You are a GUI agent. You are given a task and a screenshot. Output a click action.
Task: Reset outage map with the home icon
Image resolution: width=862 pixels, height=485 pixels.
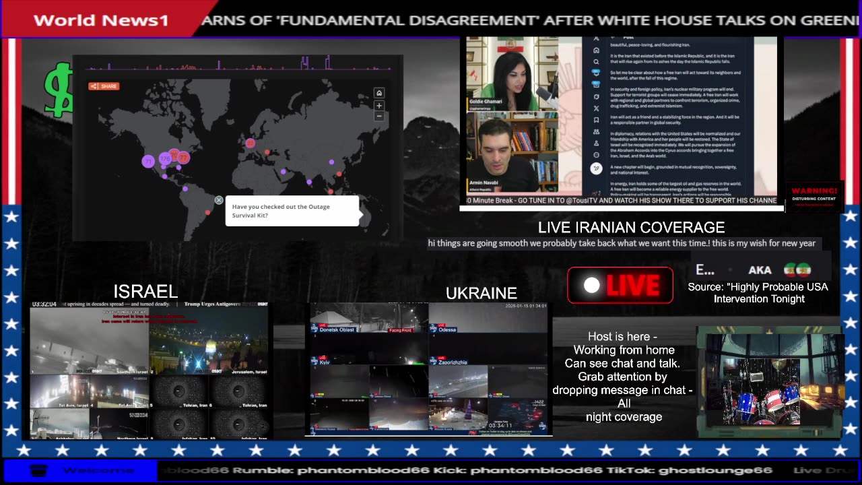(x=379, y=93)
